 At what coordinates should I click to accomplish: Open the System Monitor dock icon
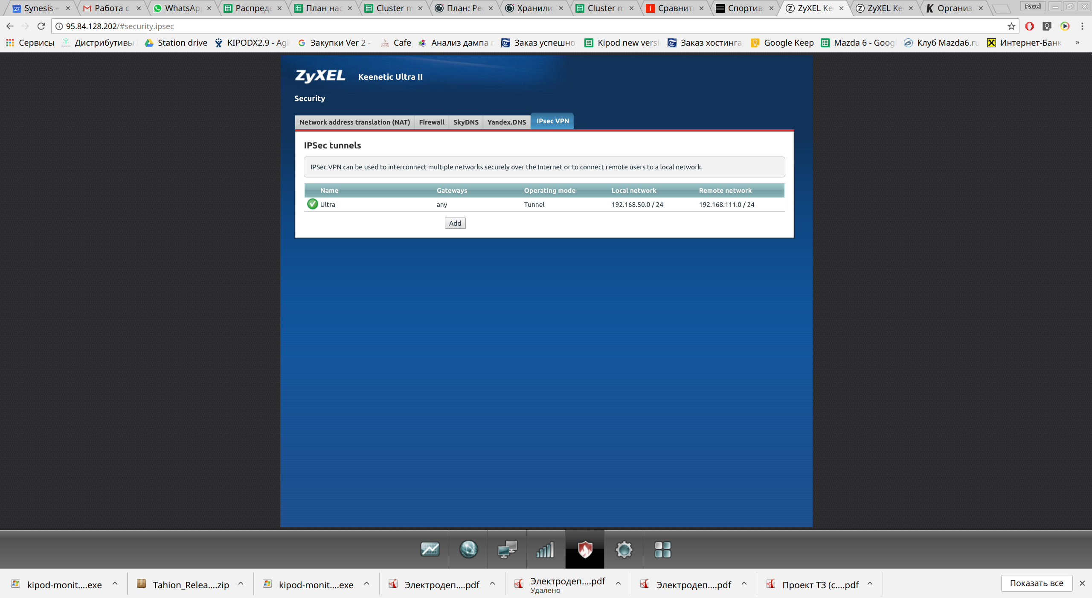click(x=430, y=549)
